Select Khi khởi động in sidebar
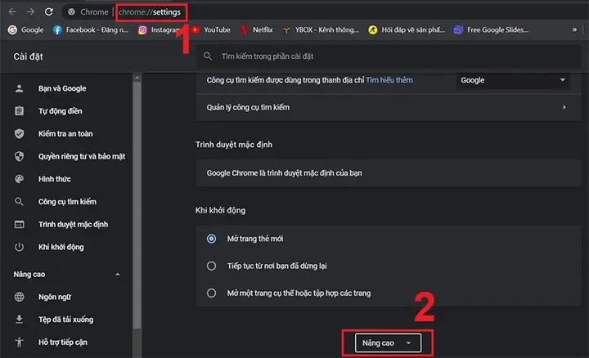Image resolution: width=589 pixels, height=358 pixels. pyautogui.click(x=61, y=247)
